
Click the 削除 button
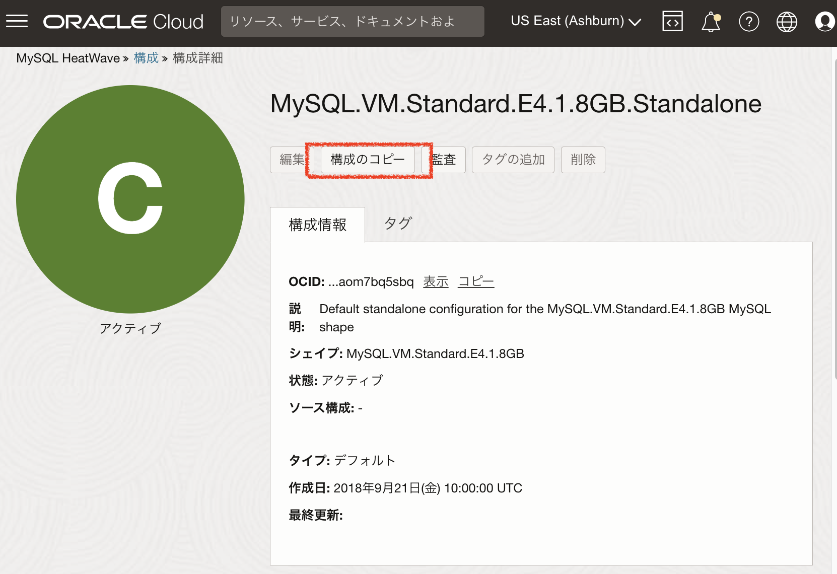583,160
